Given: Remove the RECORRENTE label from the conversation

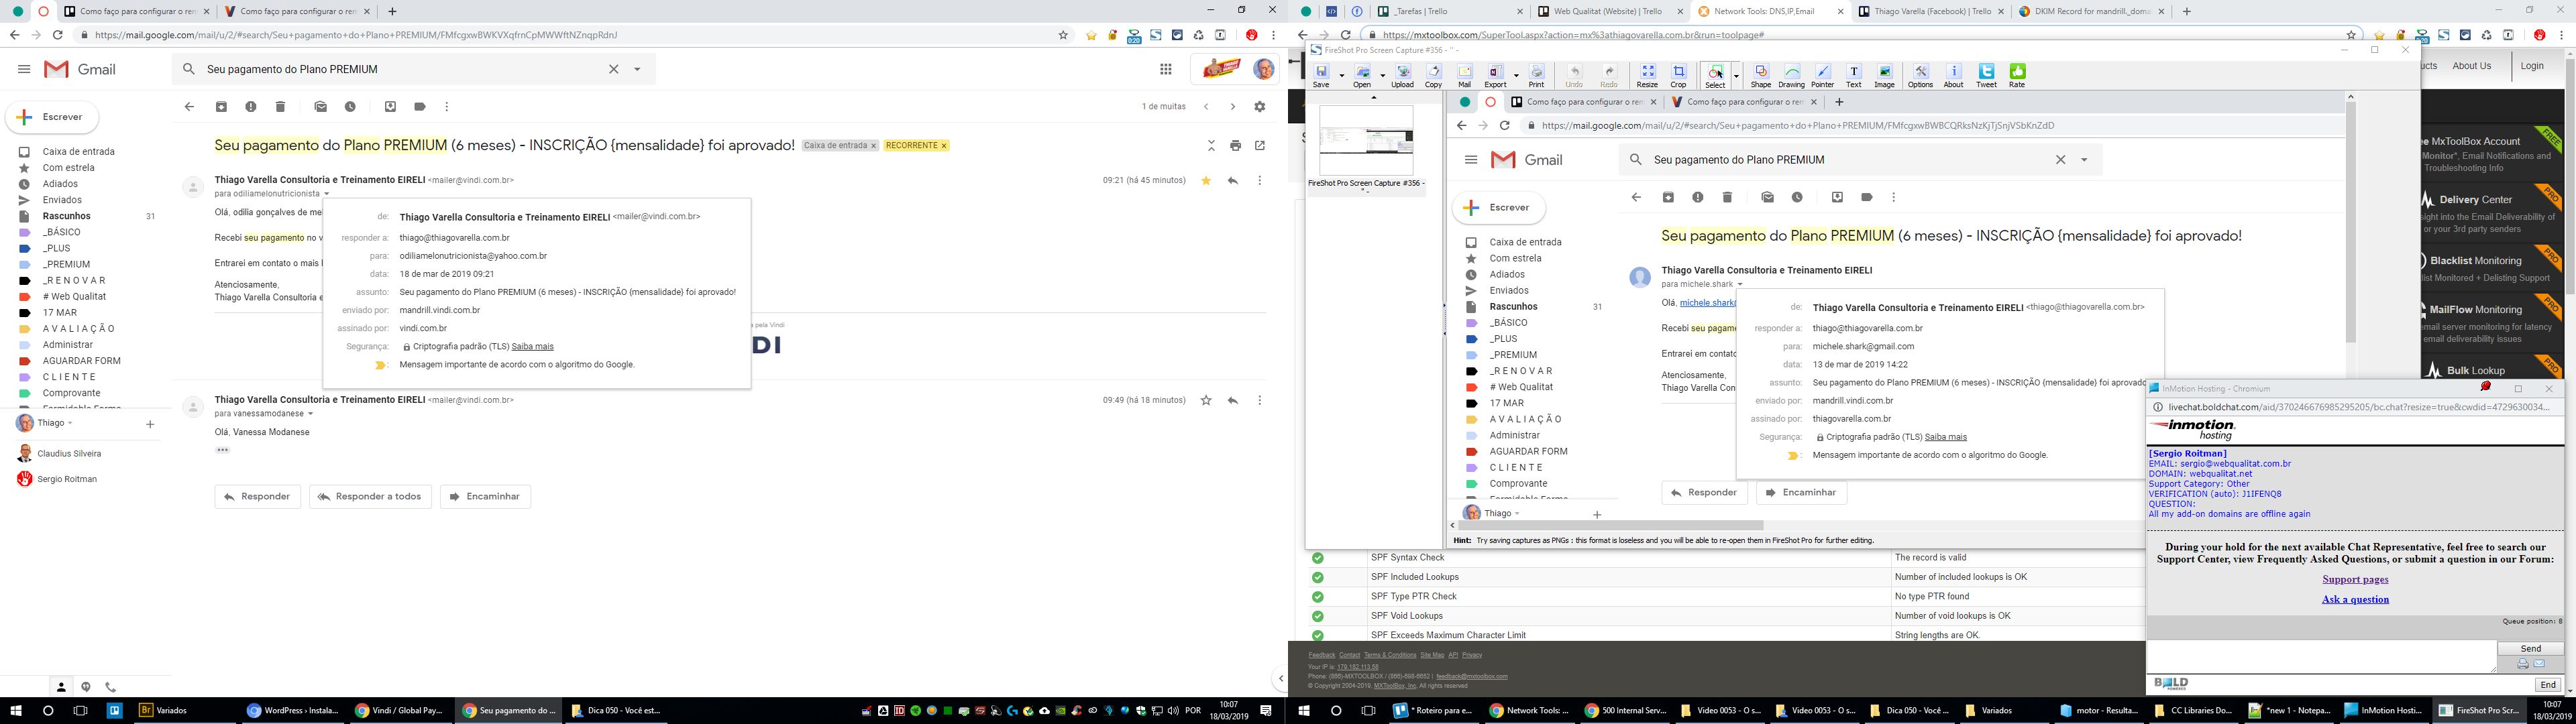Looking at the screenshot, I should point(943,146).
